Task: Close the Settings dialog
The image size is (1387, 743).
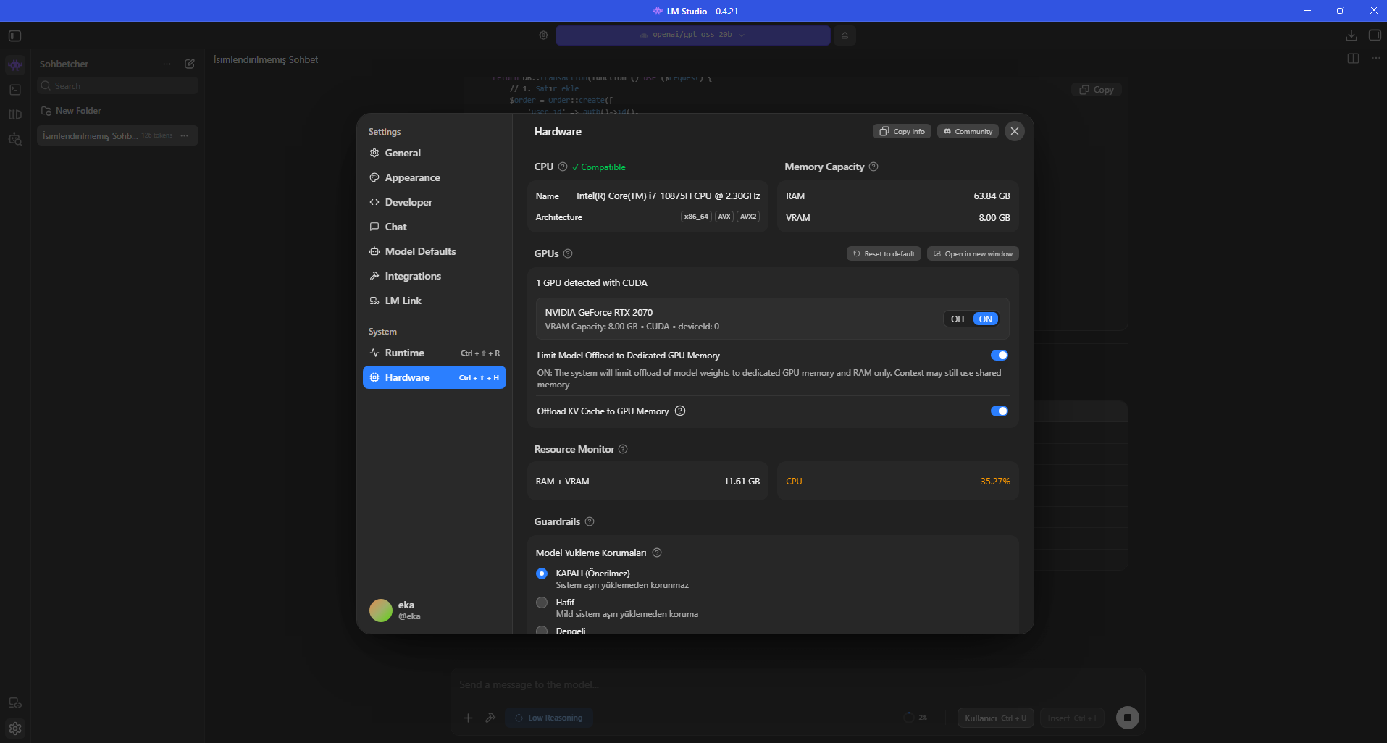Action: point(1015,131)
